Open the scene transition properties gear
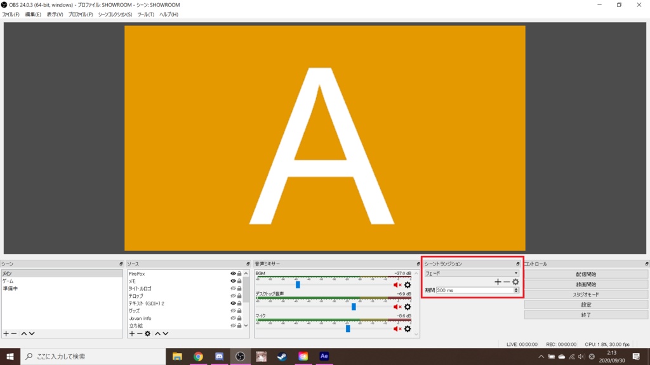The image size is (650, 365). [x=515, y=282]
